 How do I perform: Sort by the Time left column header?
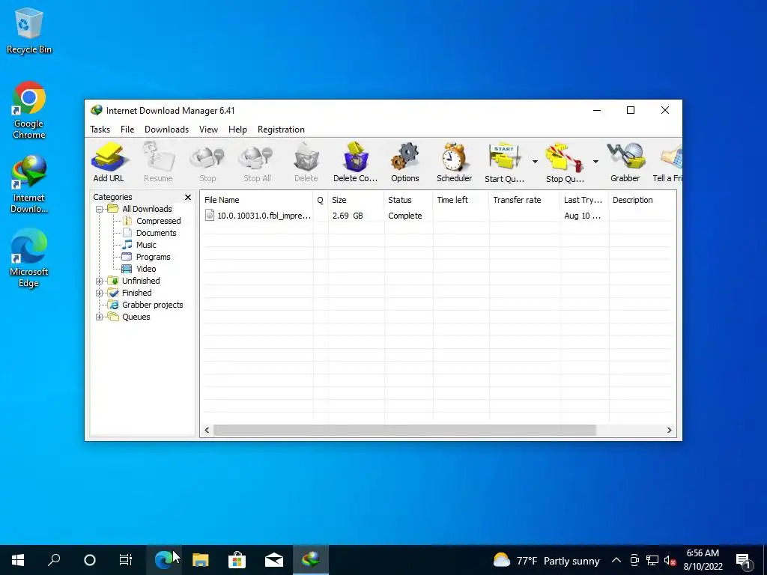(461, 200)
